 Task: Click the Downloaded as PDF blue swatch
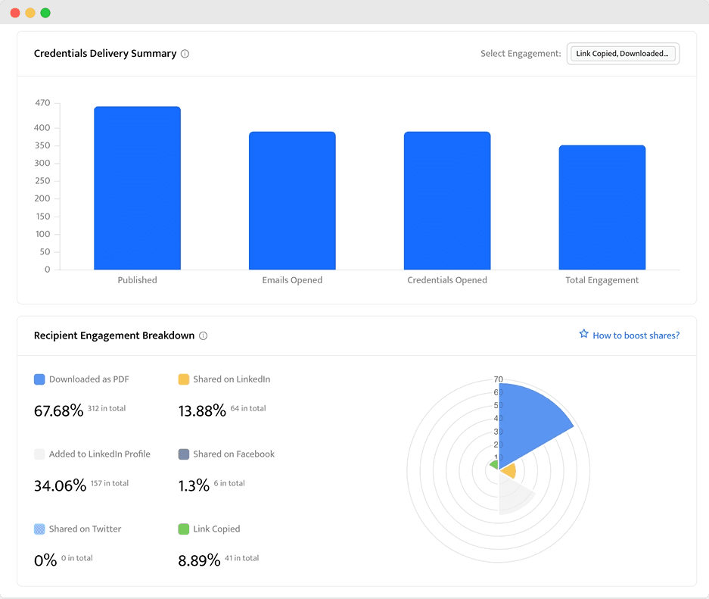coord(39,379)
